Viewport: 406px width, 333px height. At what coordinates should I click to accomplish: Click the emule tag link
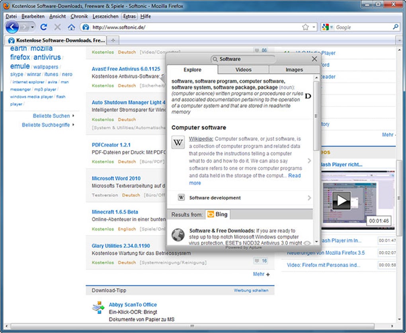[x=20, y=66]
